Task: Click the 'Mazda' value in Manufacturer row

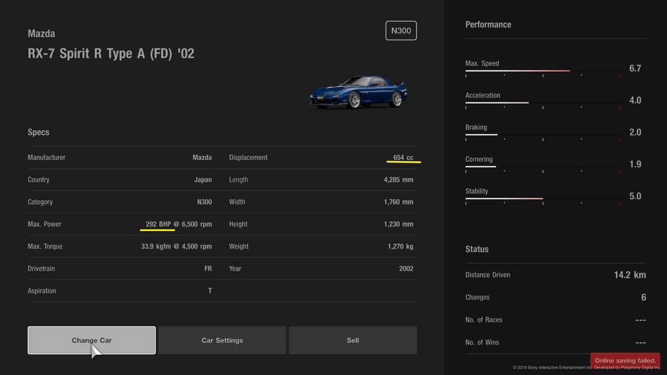Action: [x=202, y=157]
